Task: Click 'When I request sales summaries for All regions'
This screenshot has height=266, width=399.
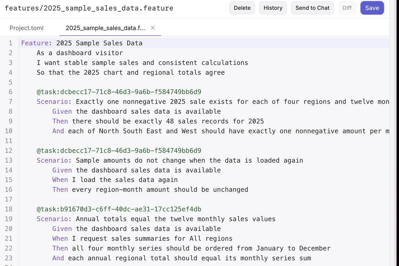Action: pos(142,238)
